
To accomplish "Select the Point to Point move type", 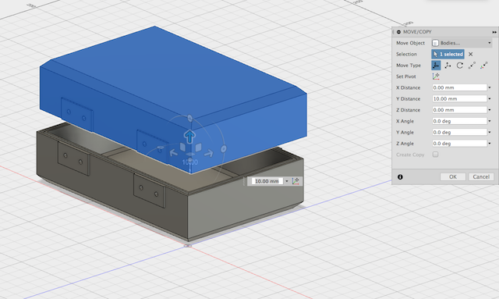I will [472, 66].
